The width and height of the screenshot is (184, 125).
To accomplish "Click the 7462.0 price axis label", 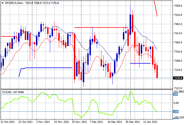I will pos(178,24).
